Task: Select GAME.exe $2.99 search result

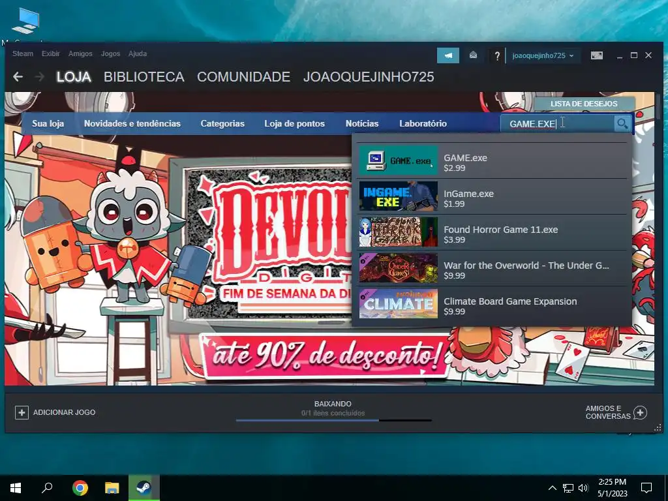Action: 493,160
